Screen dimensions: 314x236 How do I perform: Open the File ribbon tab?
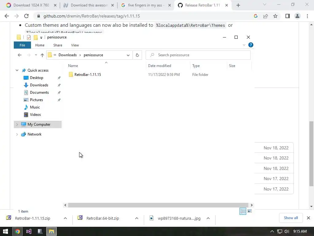(x=22, y=45)
